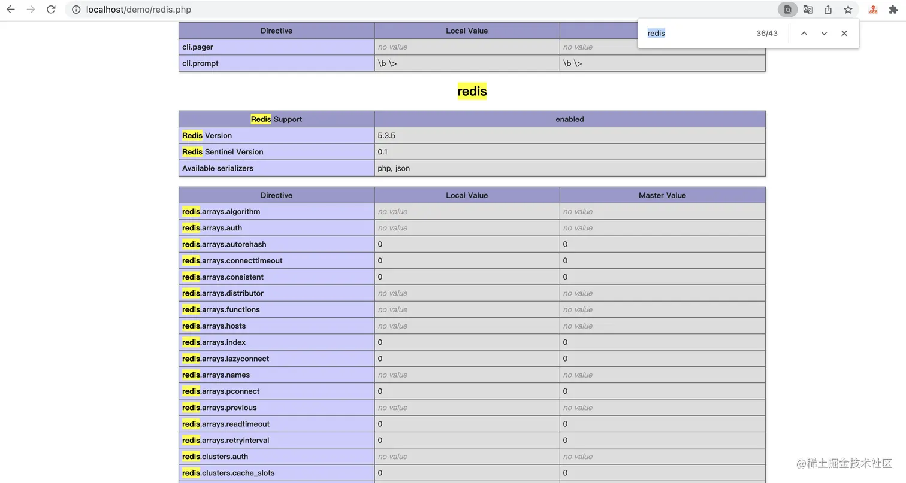Click redis.arrays.distributor directive
The width and height of the screenshot is (906, 483).
pyautogui.click(x=223, y=293)
